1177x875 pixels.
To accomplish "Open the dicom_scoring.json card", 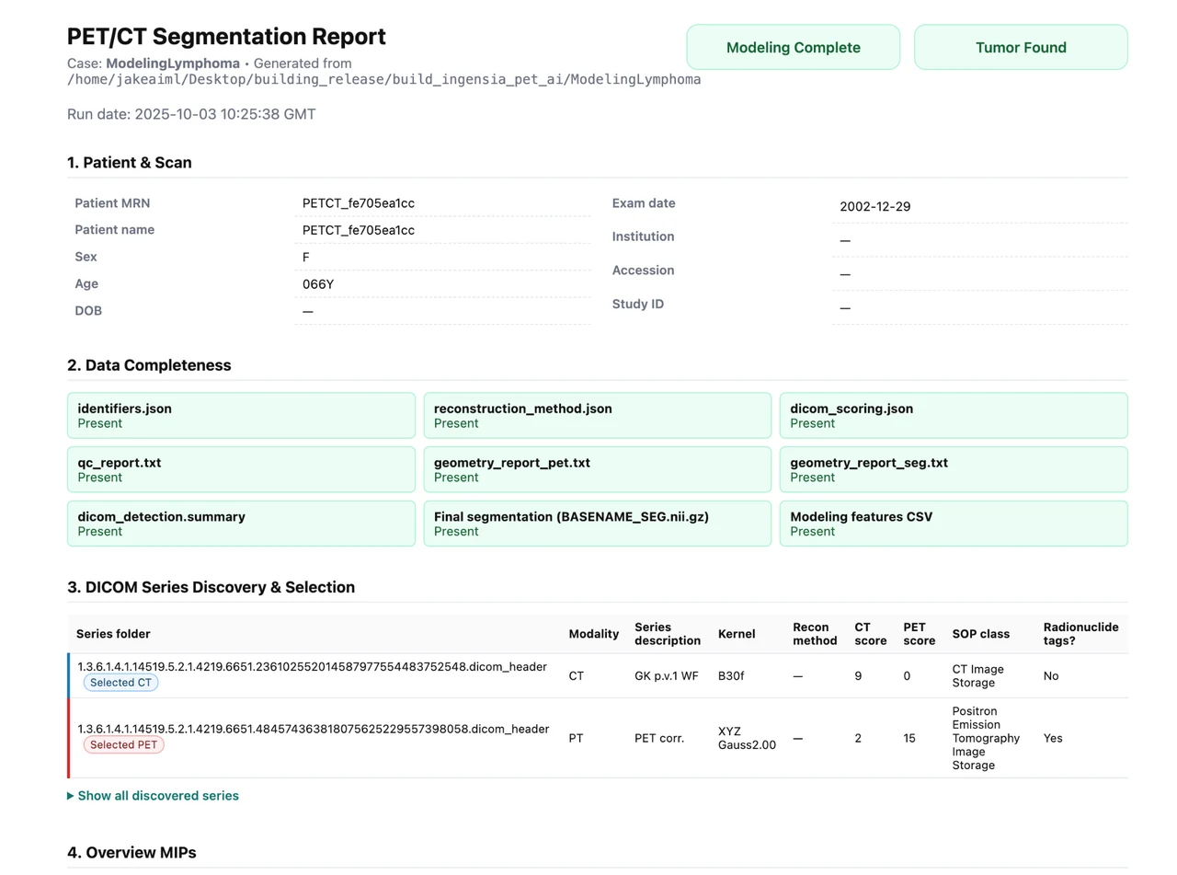I will point(954,415).
